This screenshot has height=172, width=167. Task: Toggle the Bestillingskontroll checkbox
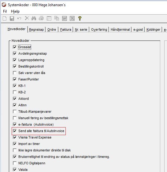point(15,66)
